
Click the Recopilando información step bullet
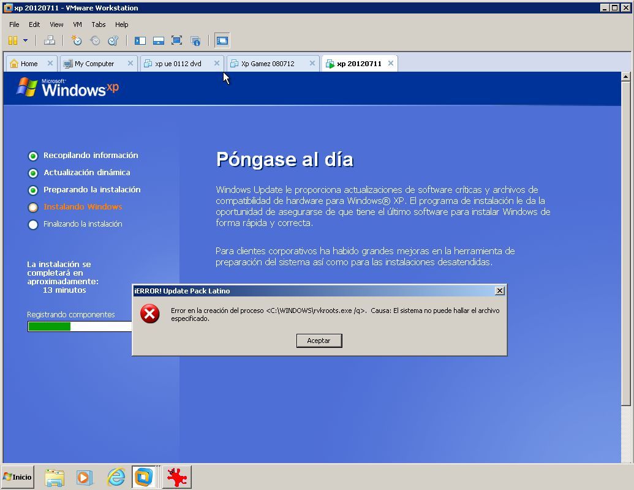(x=33, y=156)
